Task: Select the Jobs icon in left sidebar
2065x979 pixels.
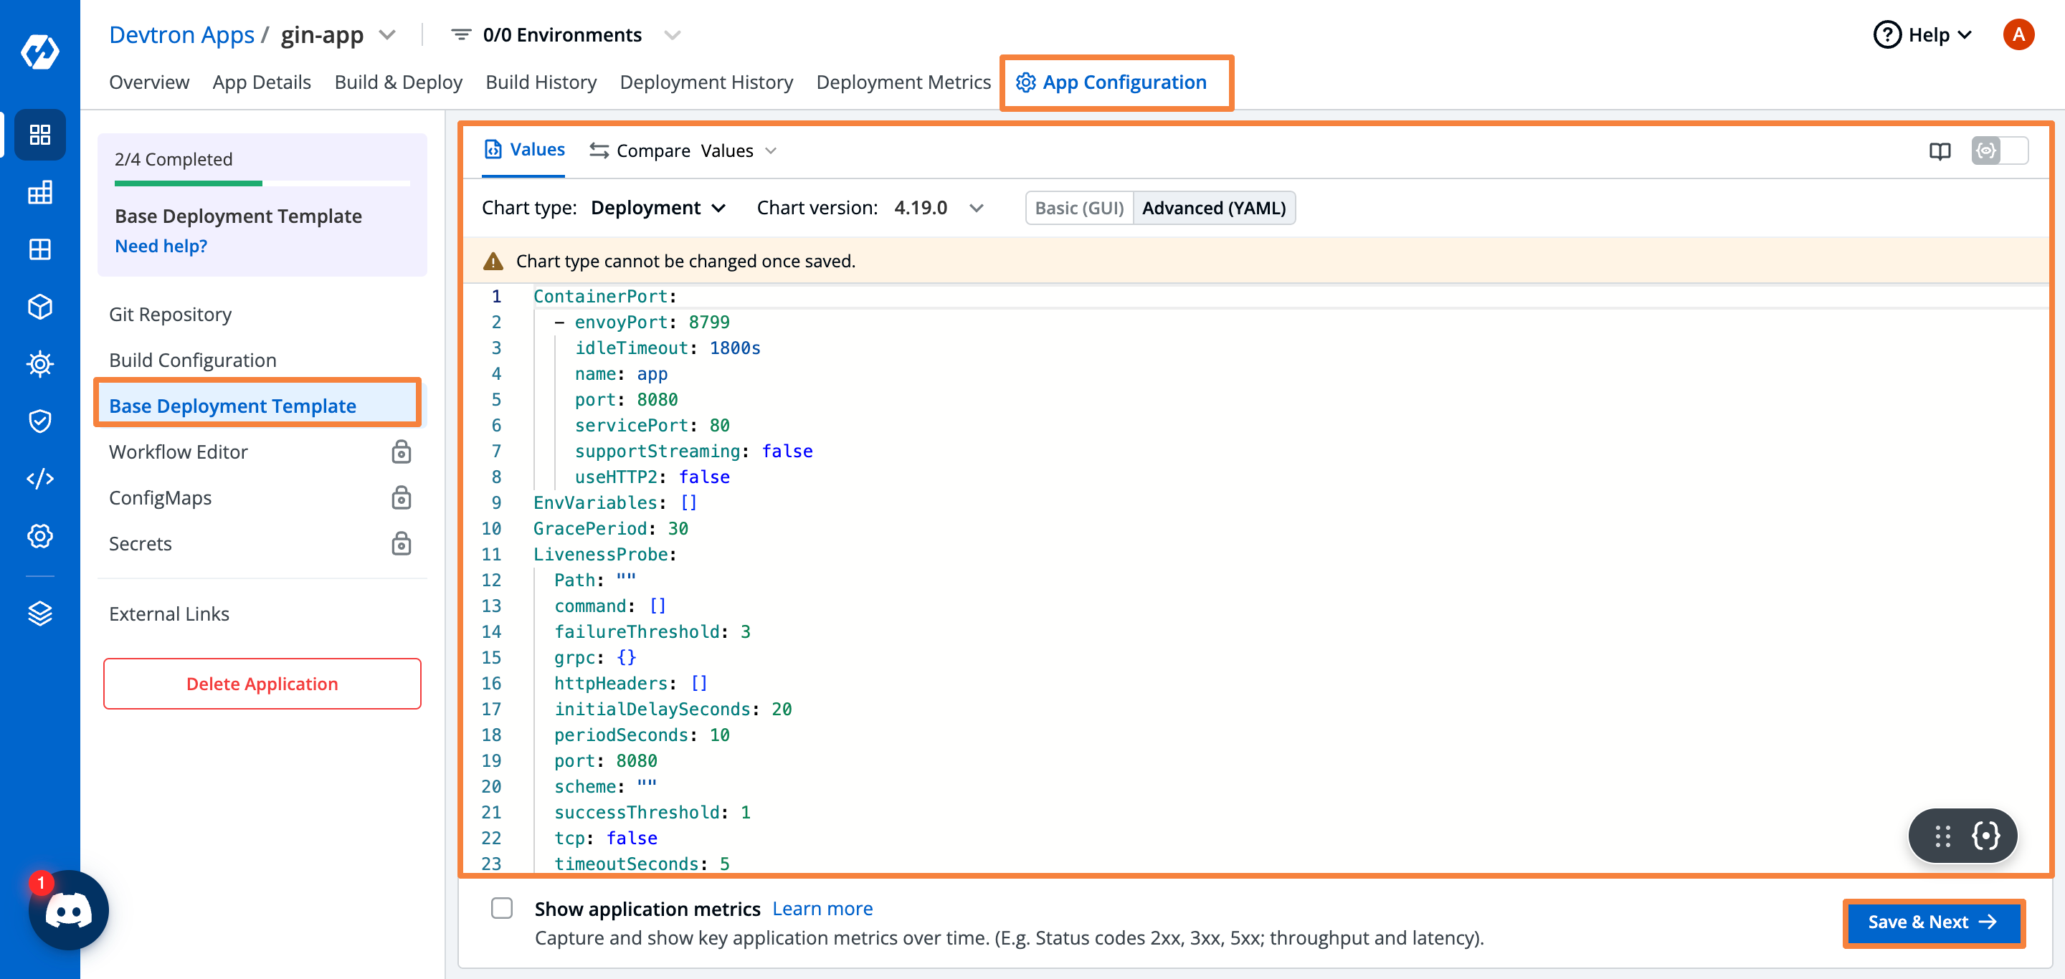Action: pyautogui.click(x=40, y=192)
